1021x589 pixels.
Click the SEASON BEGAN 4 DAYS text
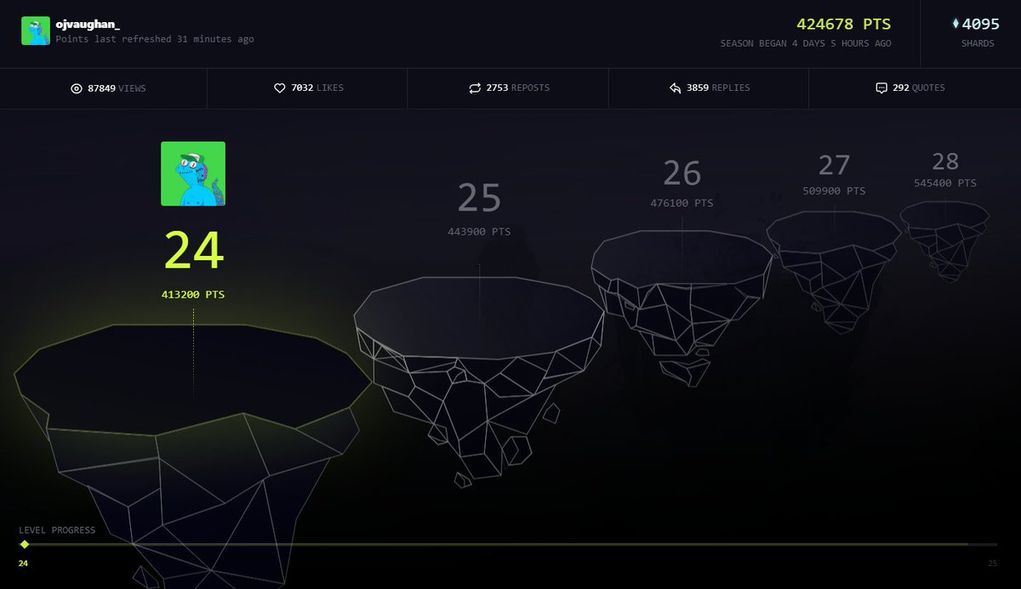[806, 43]
